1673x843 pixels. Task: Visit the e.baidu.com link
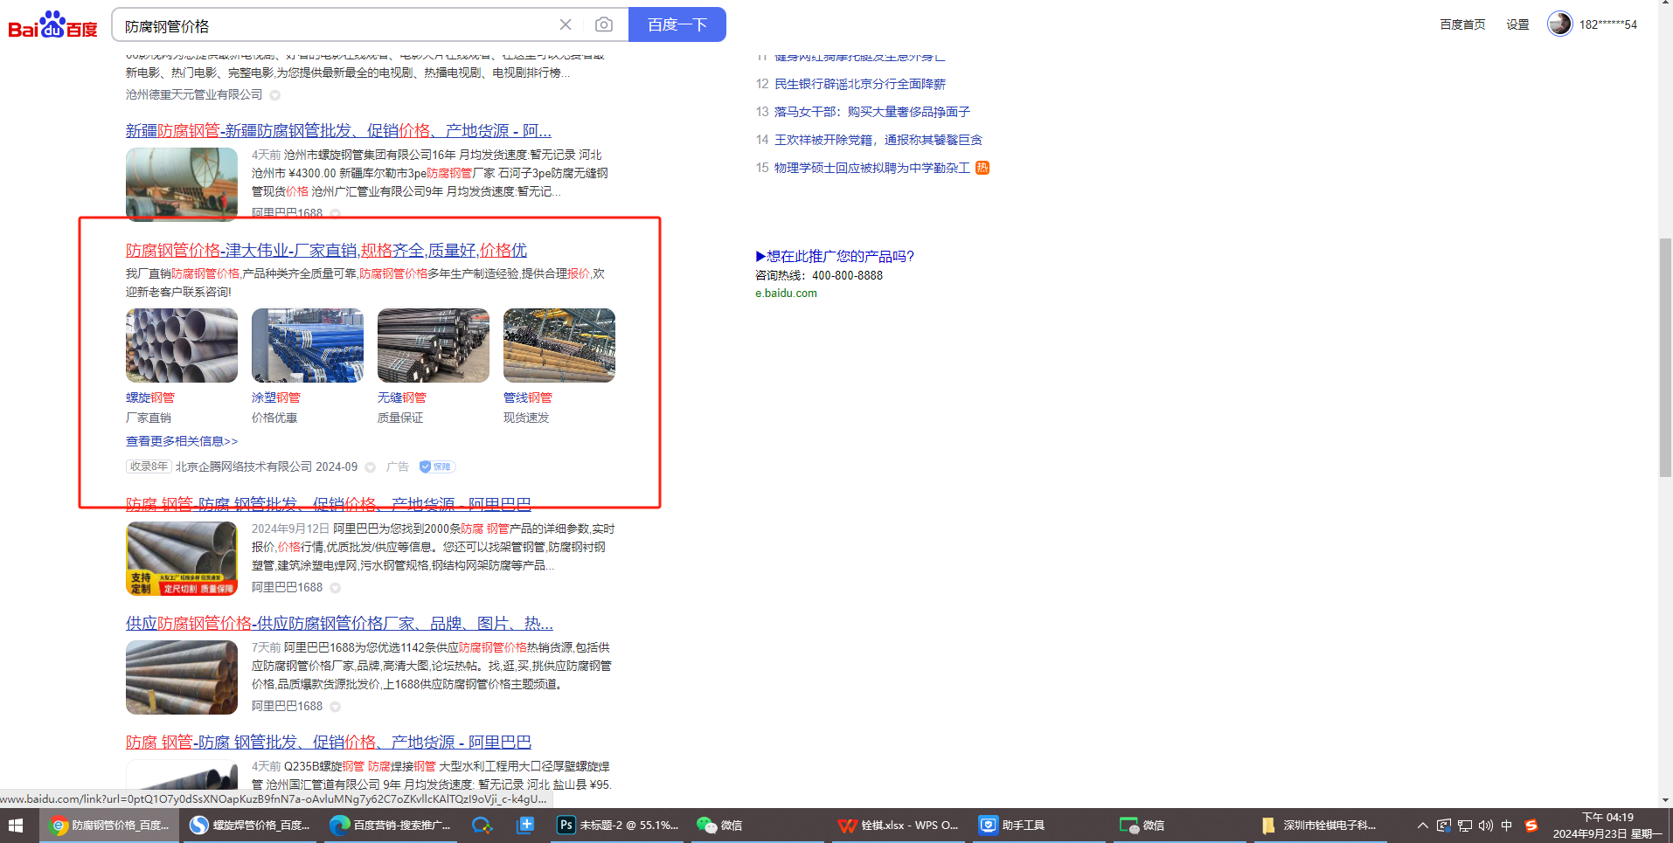coord(786,294)
